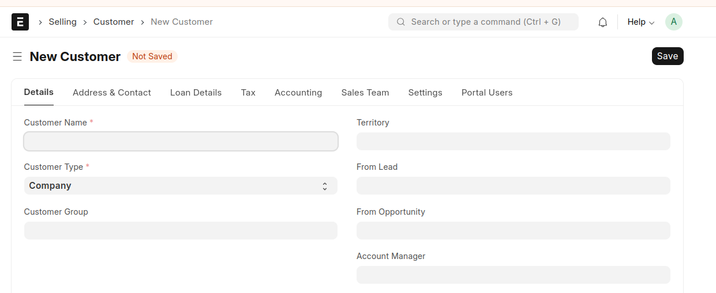Click the search magnifier icon
The height and width of the screenshot is (293, 716).
click(400, 22)
